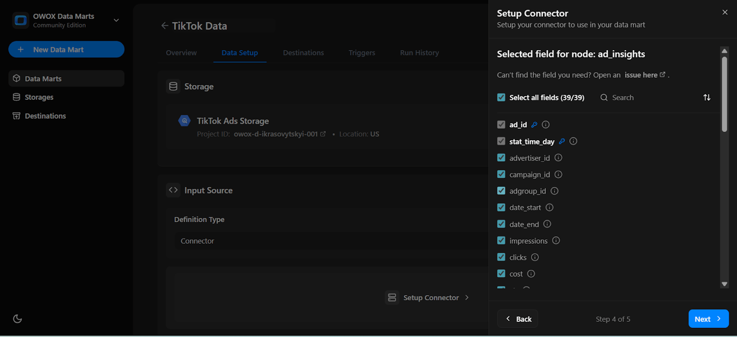Expand the OWOX Data Marts workspace chevron
737x337 pixels.
[x=116, y=20]
